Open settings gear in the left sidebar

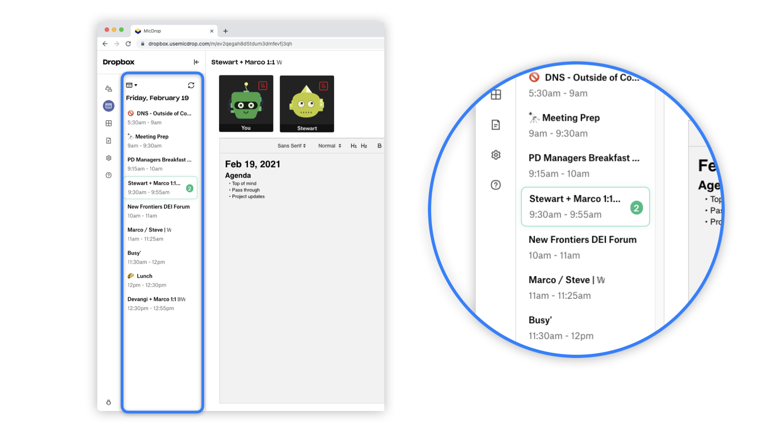(x=109, y=158)
